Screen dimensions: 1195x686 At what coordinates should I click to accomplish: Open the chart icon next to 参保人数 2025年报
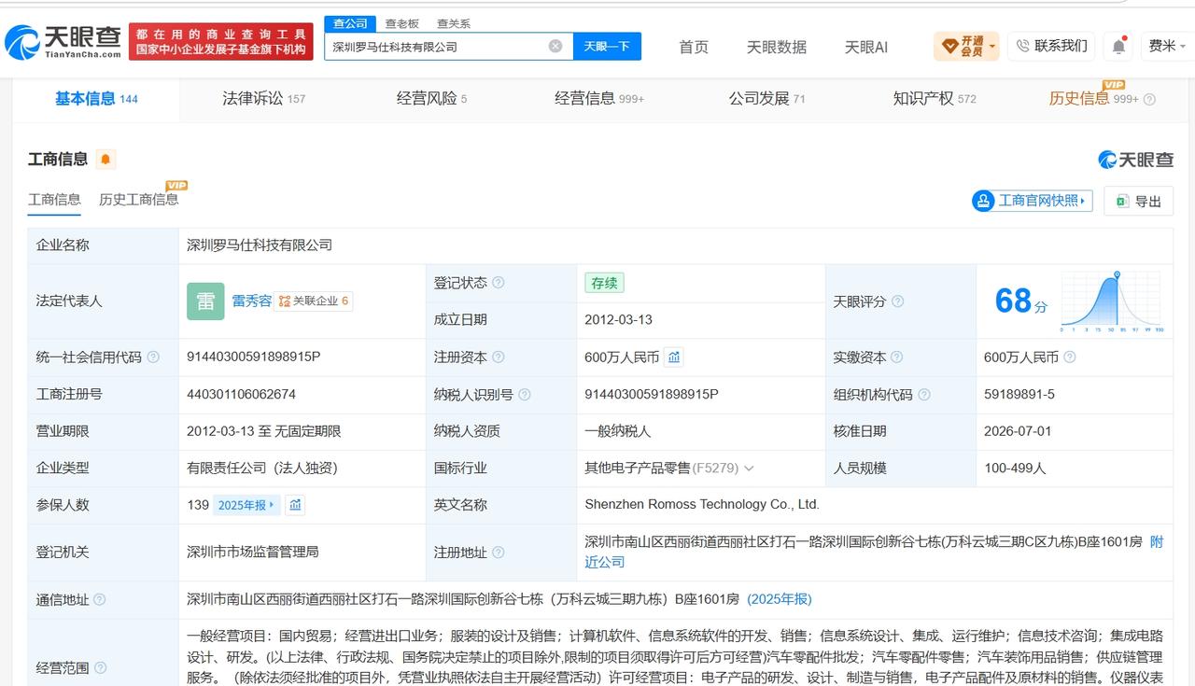click(x=295, y=505)
